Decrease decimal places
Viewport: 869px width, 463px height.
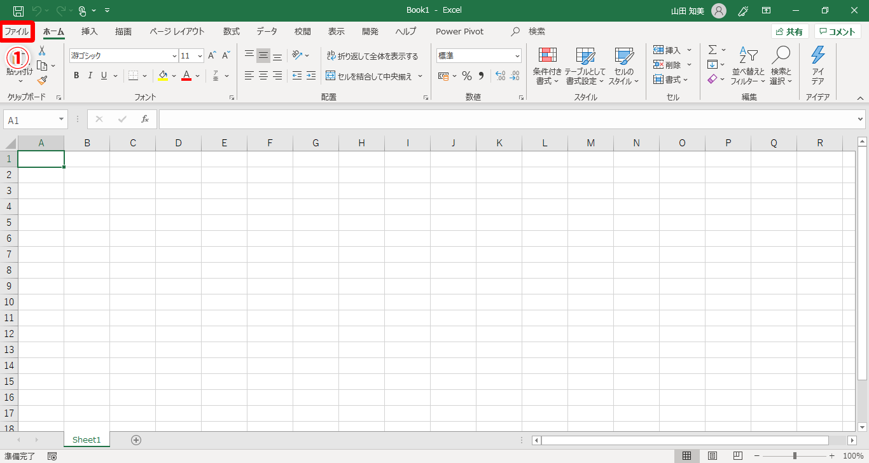515,76
